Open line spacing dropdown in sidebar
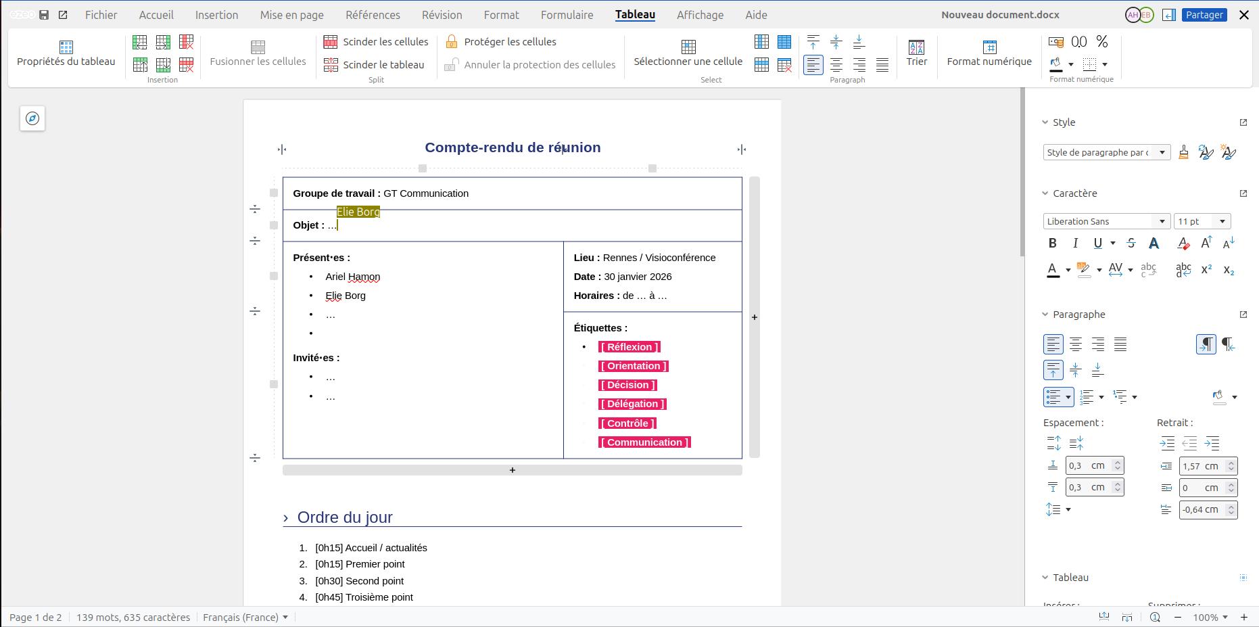The image size is (1259, 627). 1058,509
